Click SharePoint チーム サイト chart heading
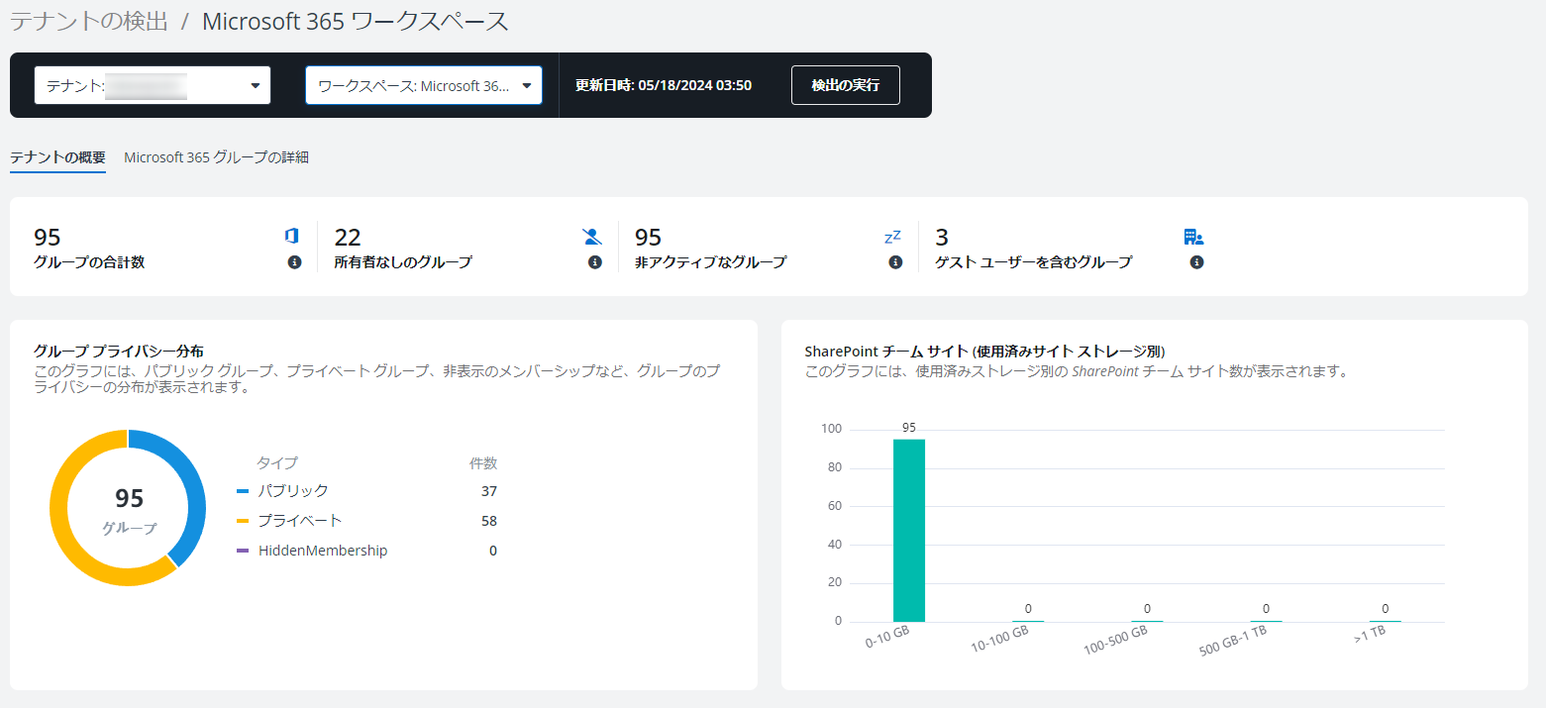The image size is (1546, 708). (984, 352)
